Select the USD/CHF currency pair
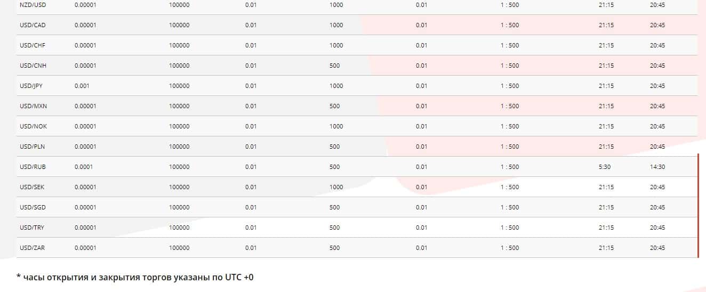The width and height of the screenshot is (706, 292). coord(33,45)
